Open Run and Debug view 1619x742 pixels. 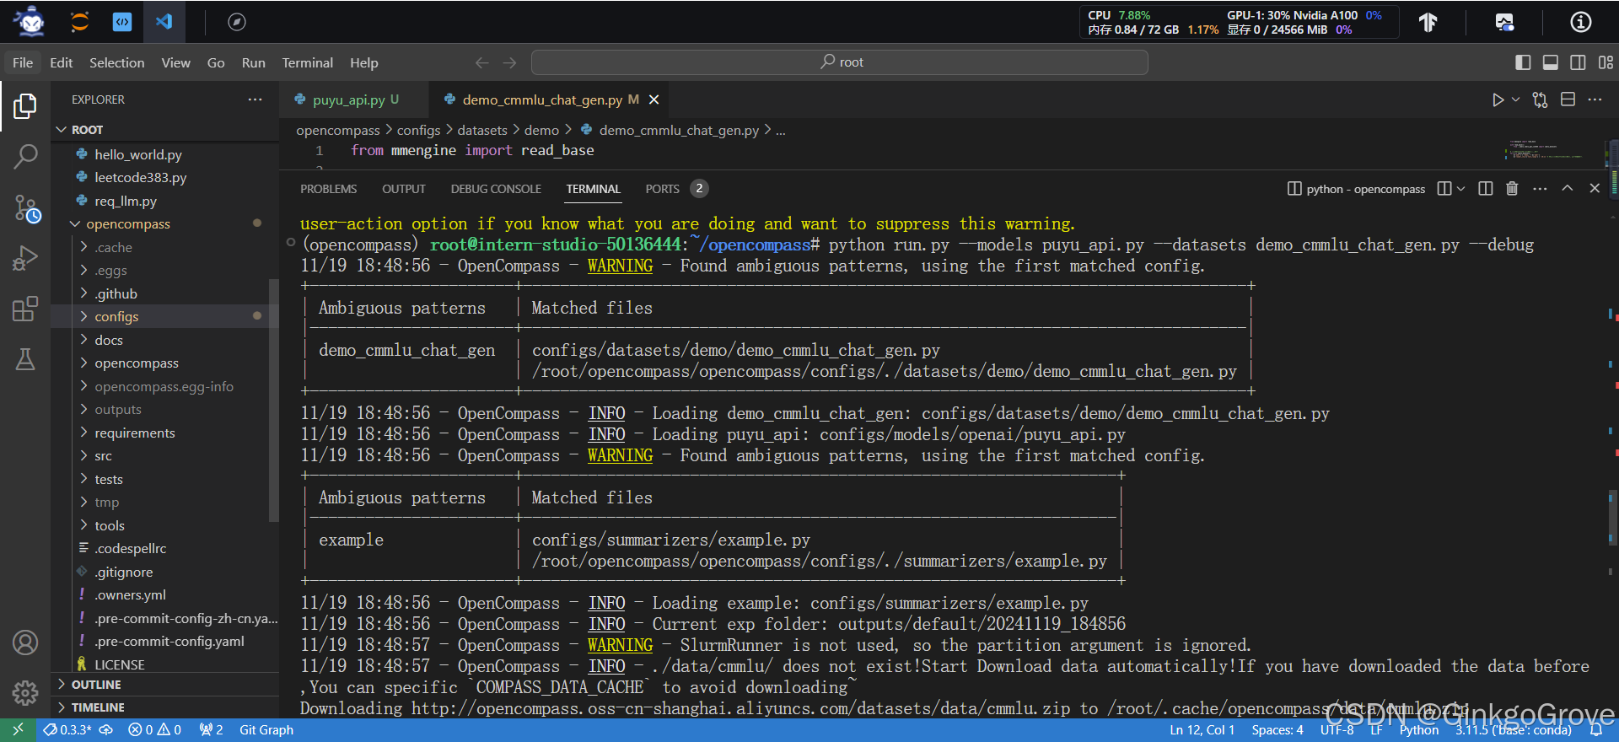25,258
